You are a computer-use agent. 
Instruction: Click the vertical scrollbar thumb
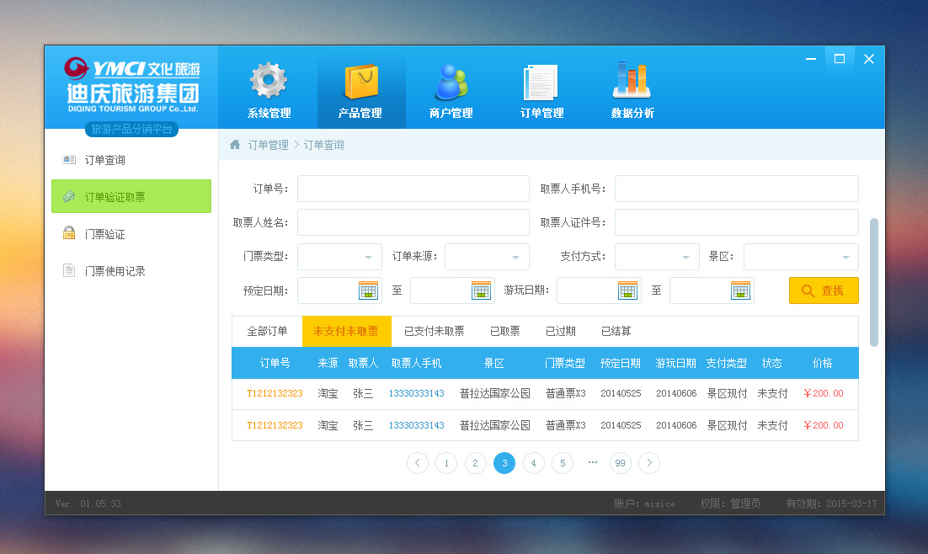coord(873,281)
